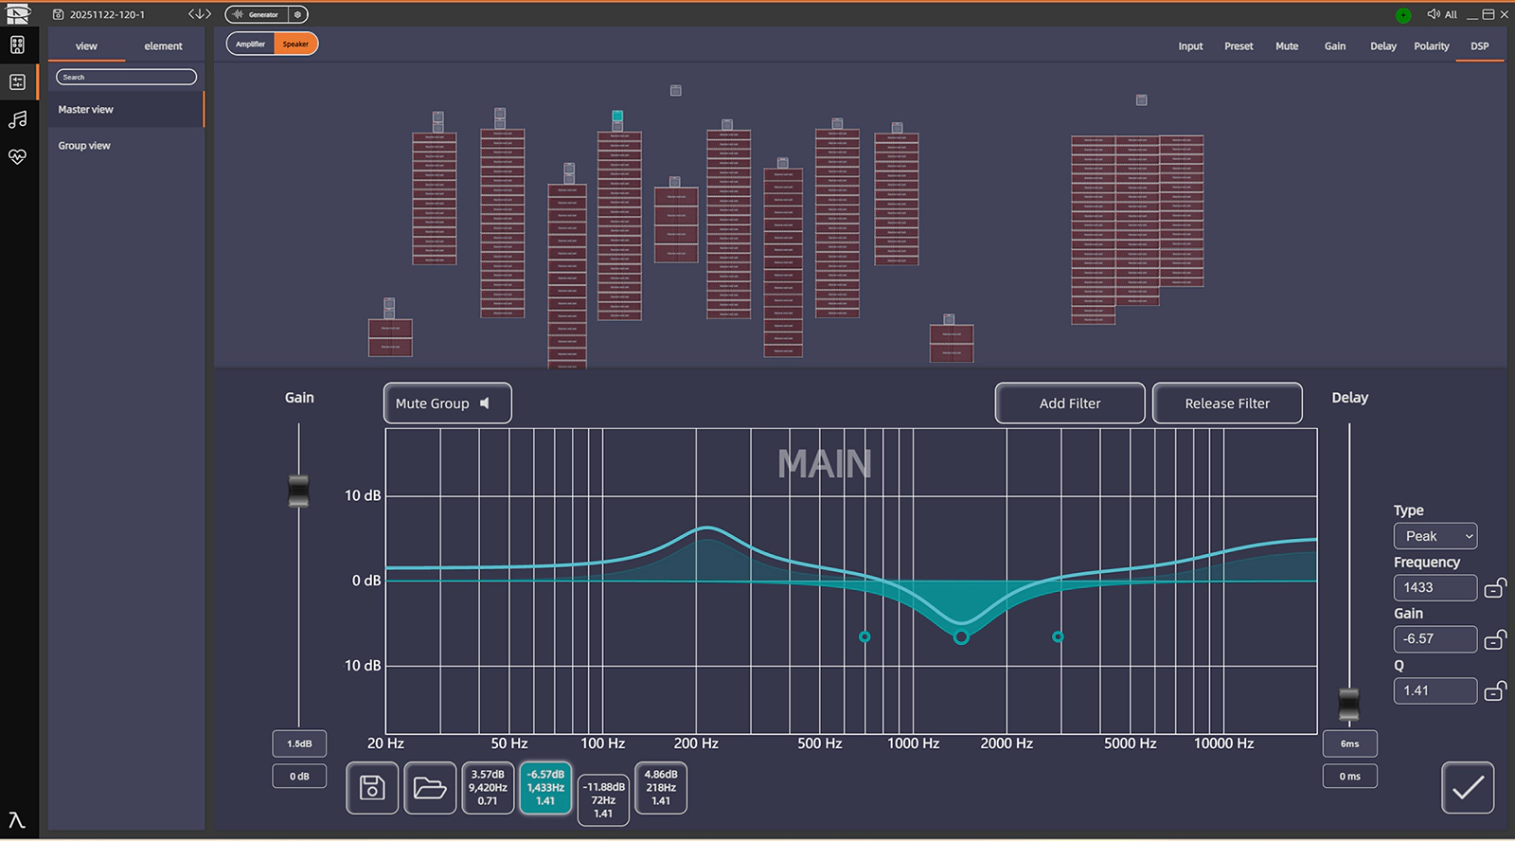Screen dimensions: 1515x841
Task: Switch to the element tab
Action: (x=163, y=46)
